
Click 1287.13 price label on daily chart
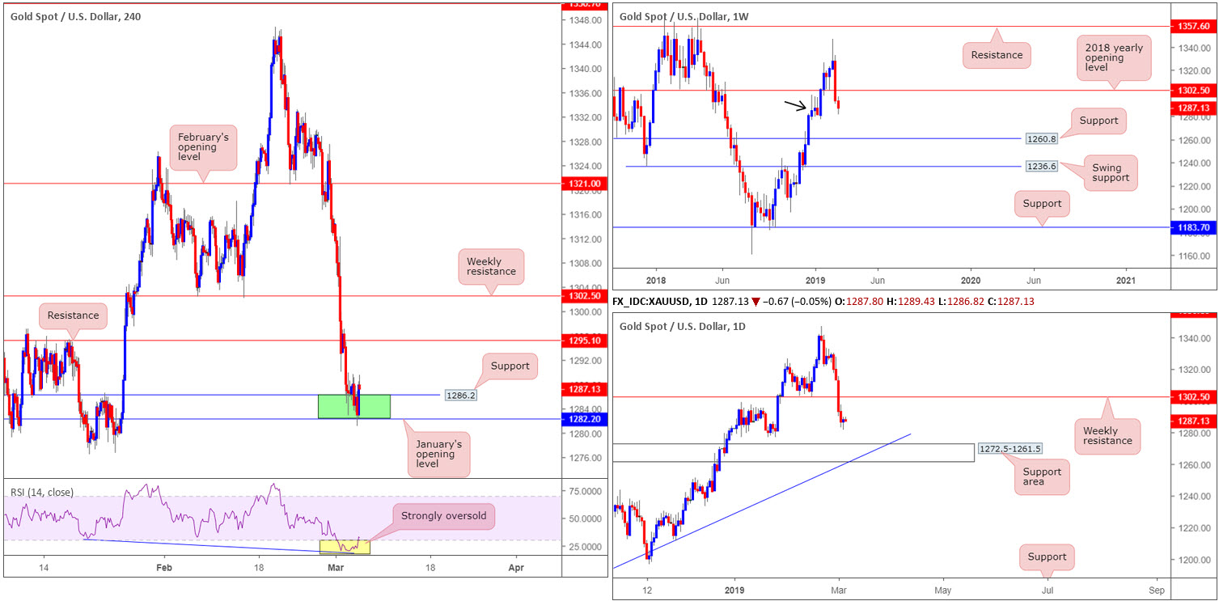click(x=1195, y=421)
